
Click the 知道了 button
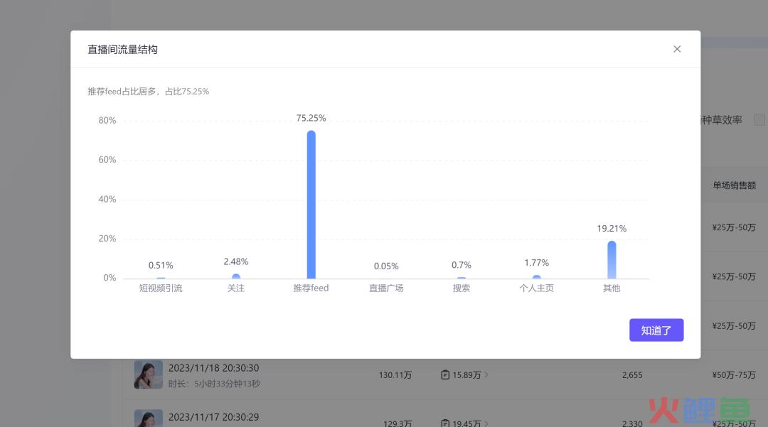click(656, 330)
